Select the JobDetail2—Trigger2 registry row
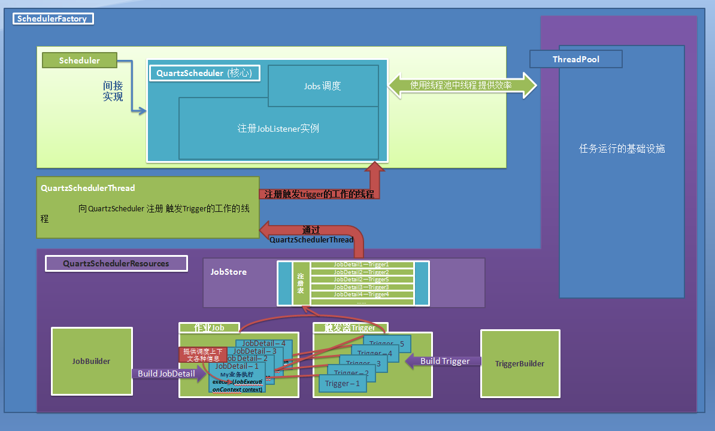Viewport: 715px width, 431px height. [x=362, y=272]
